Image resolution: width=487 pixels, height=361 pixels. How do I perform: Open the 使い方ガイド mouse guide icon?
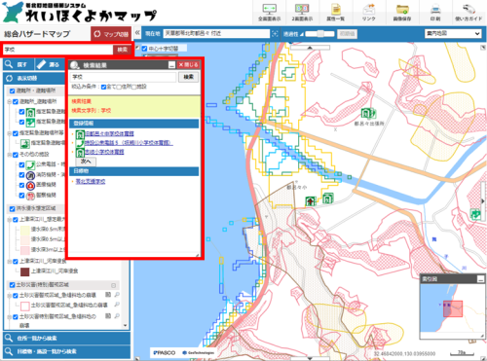(x=468, y=13)
